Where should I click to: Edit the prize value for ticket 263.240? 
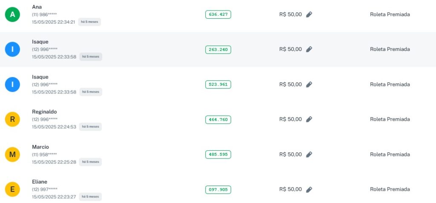click(x=309, y=49)
